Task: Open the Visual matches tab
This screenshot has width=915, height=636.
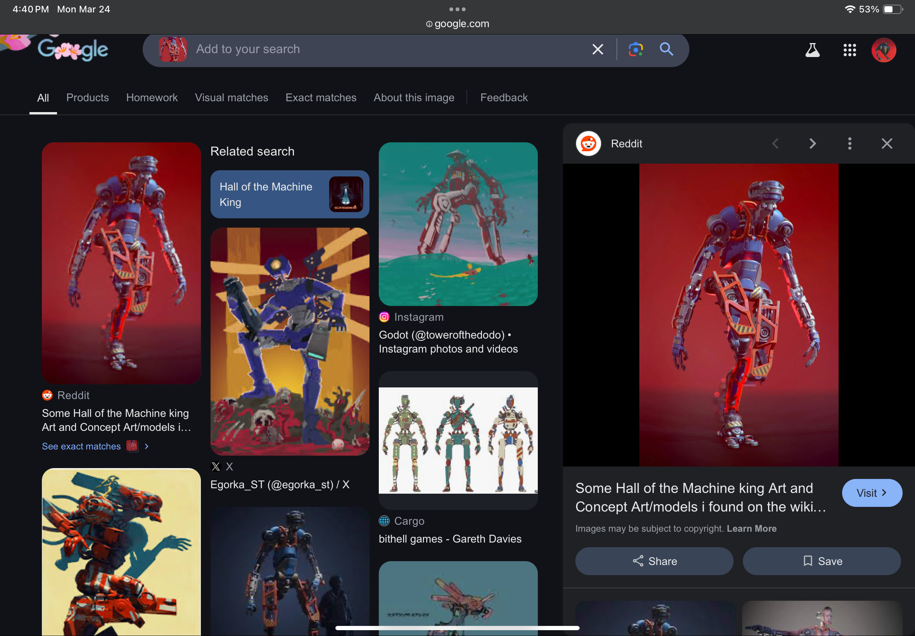Action: [x=231, y=98]
